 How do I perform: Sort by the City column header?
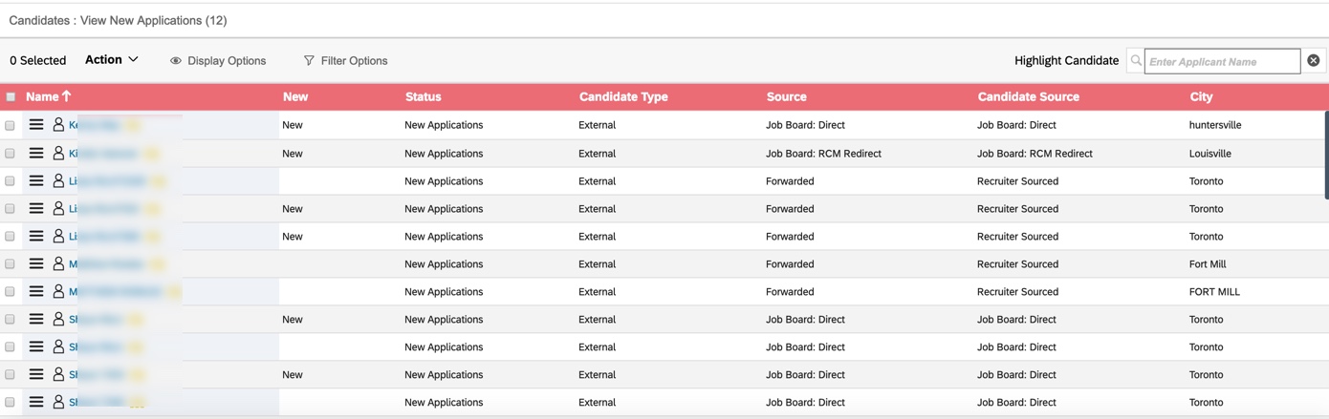1201,96
